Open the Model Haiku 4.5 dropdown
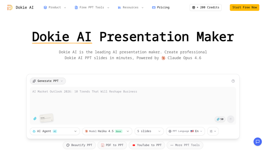 tap(107, 131)
